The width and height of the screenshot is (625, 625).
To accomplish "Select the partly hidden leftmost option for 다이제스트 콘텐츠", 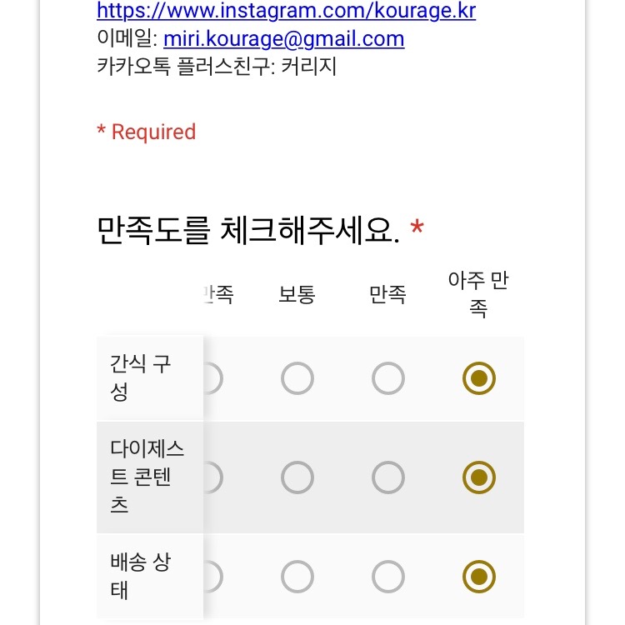I will click(x=213, y=477).
